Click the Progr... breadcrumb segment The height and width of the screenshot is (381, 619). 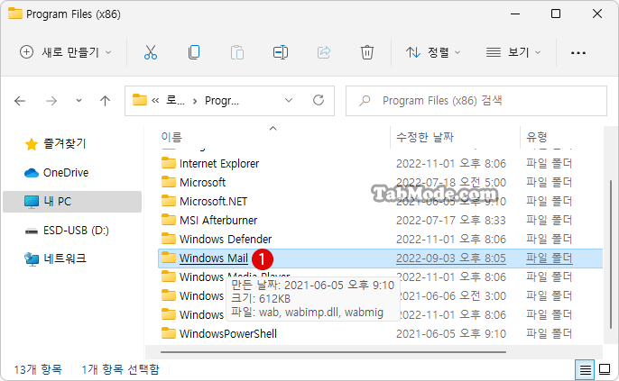pyautogui.click(x=221, y=101)
